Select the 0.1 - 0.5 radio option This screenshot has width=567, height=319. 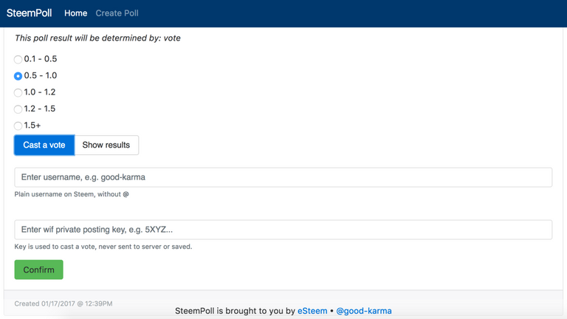pyautogui.click(x=18, y=59)
